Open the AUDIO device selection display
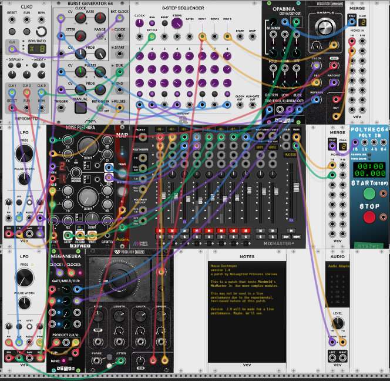The width and height of the screenshot is (390, 381). pos(337,266)
